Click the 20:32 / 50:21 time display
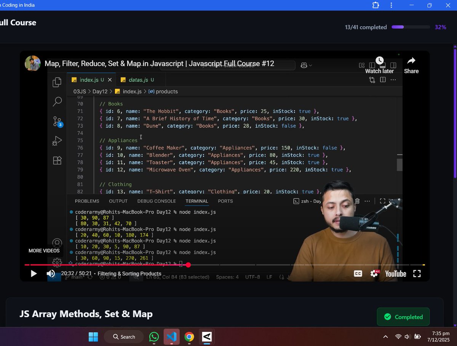Image resolution: width=457 pixels, height=346 pixels. click(x=76, y=274)
